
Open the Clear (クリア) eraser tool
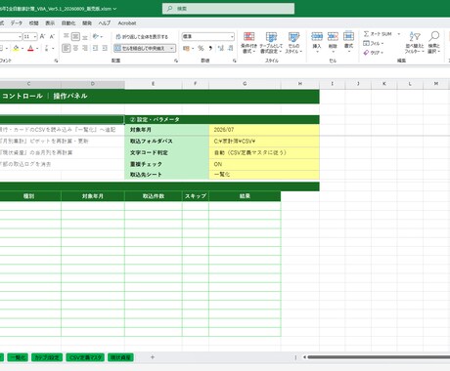click(x=373, y=53)
